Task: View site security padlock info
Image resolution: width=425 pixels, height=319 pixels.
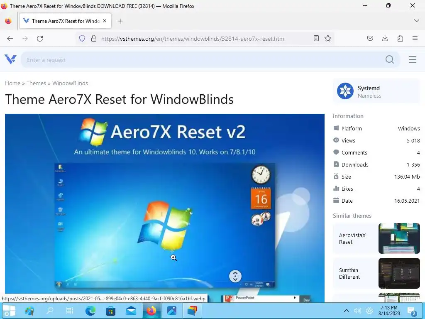Action: pyautogui.click(x=94, y=39)
